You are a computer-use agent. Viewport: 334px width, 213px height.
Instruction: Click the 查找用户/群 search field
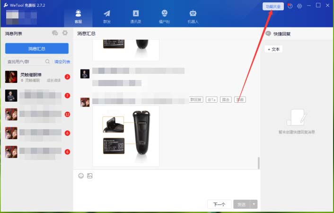click(x=25, y=62)
